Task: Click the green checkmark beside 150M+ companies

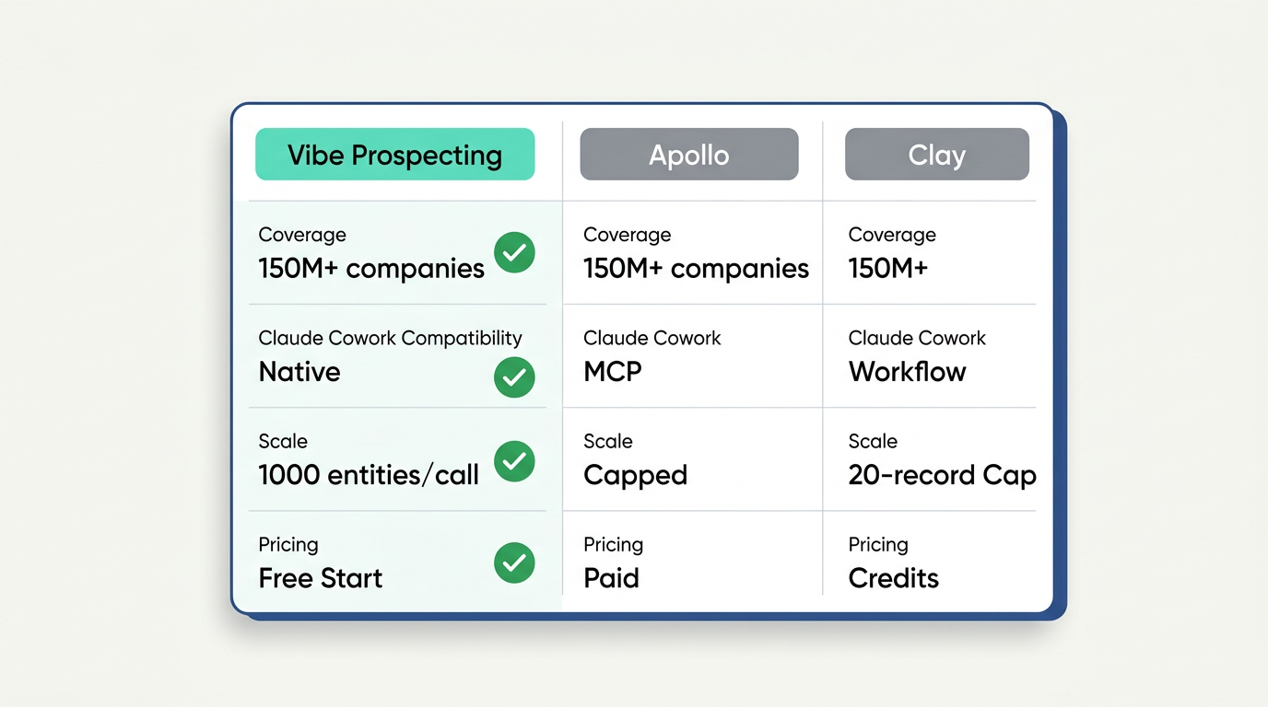Action: 514,252
